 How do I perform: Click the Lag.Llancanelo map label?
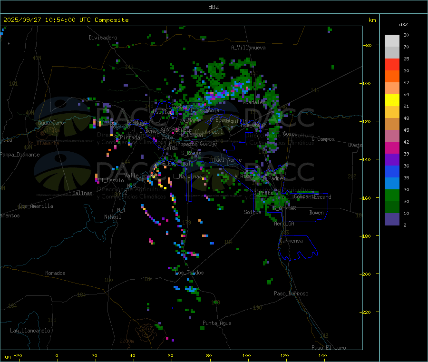[x=30, y=331]
